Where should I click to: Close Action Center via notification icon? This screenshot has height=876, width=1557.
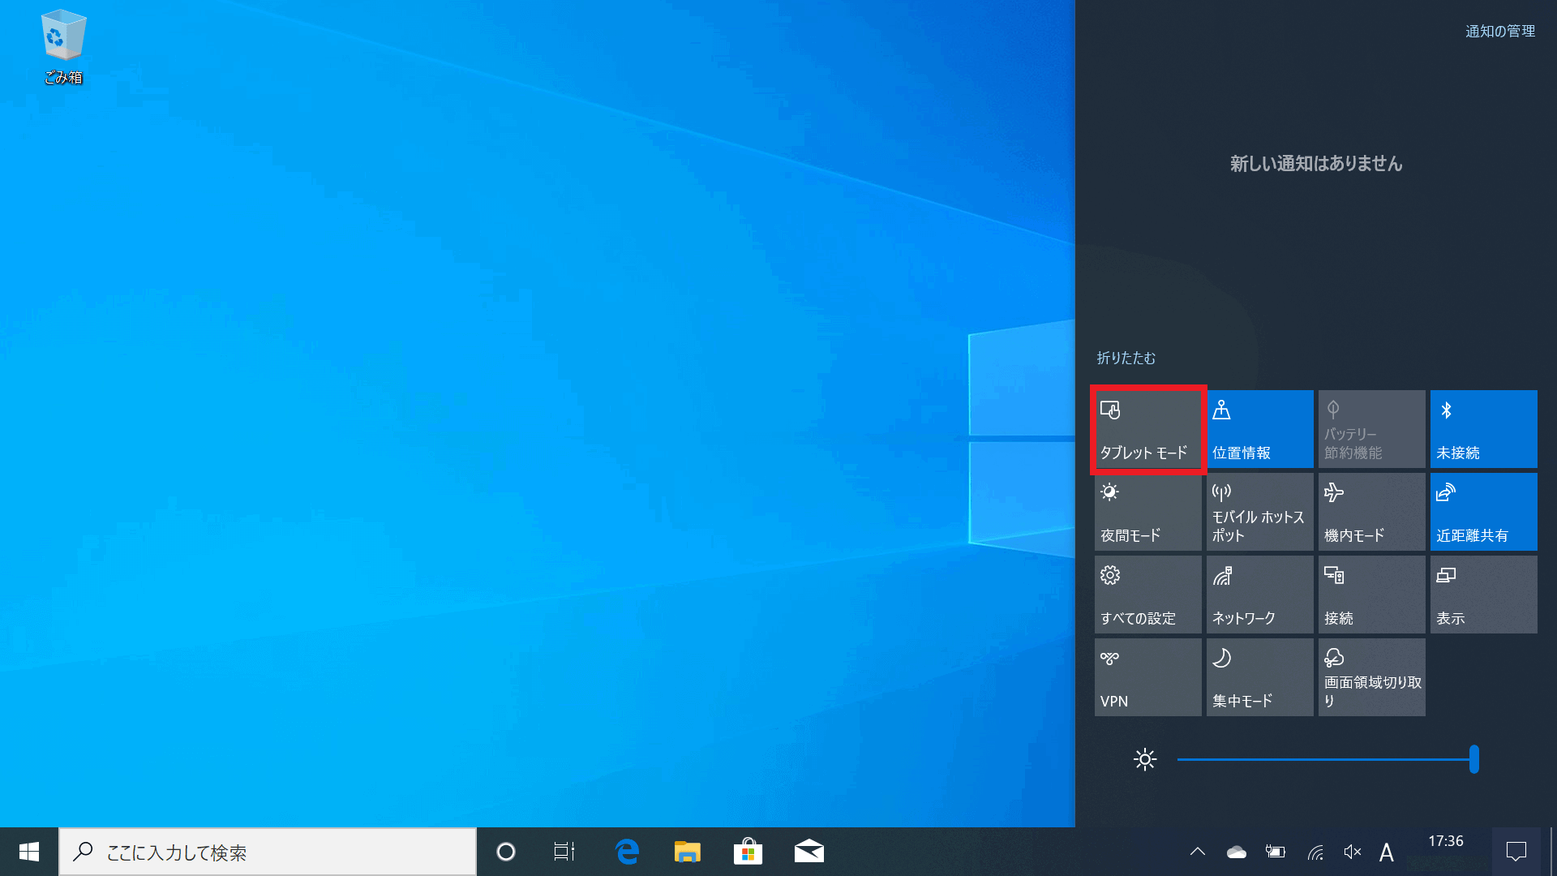point(1516,852)
